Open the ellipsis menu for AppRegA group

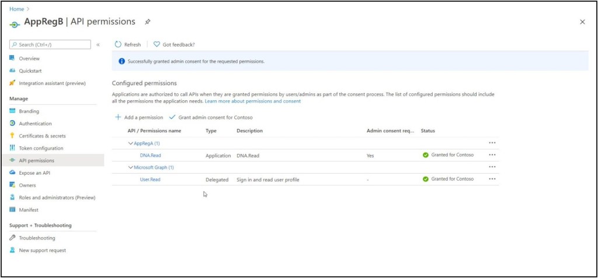pyautogui.click(x=492, y=143)
